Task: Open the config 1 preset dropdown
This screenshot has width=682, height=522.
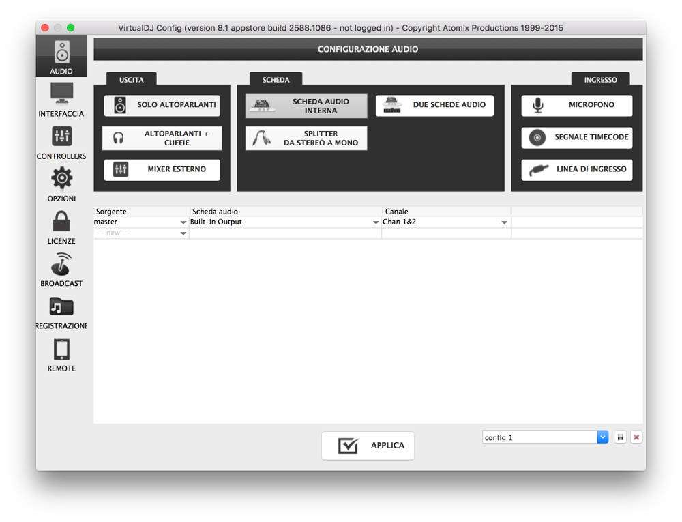Action: [602, 437]
